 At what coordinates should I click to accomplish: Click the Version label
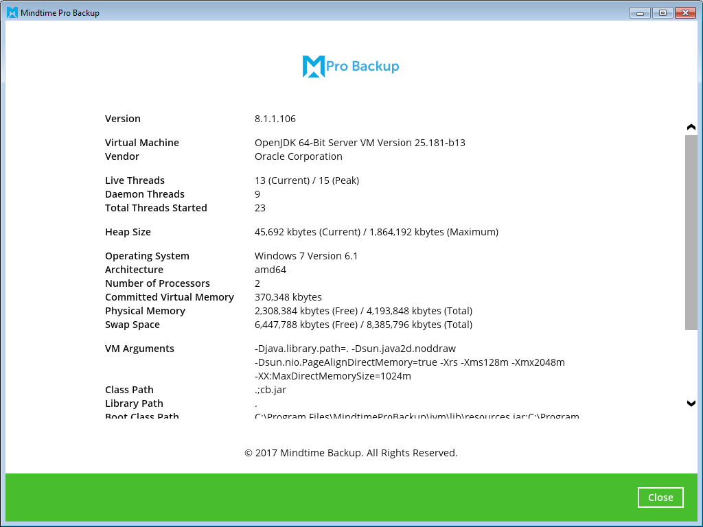[x=122, y=119]
